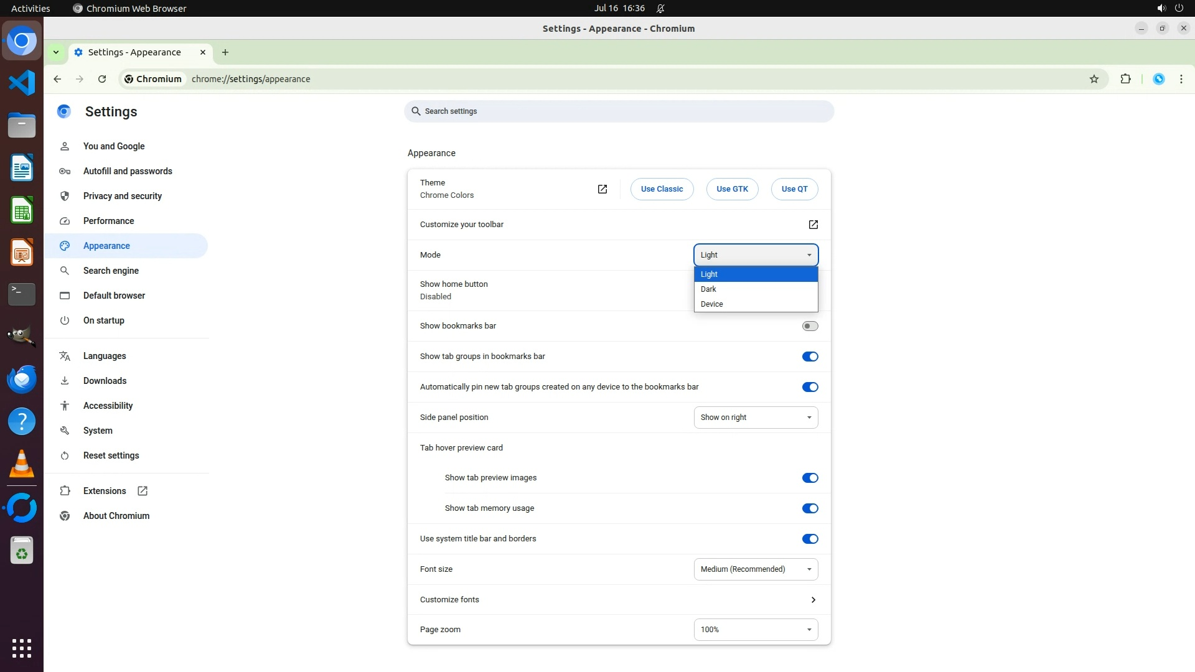Disable Show tab preview images toggle
The image size is (1195, 672).
(810, 478)
